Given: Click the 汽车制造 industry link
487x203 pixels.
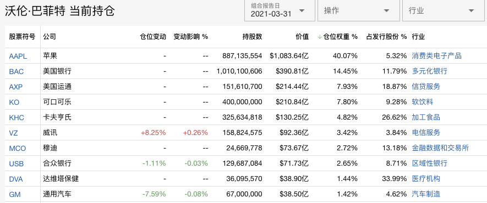Looking at the screenshot, I should click(x=426, y=194).
